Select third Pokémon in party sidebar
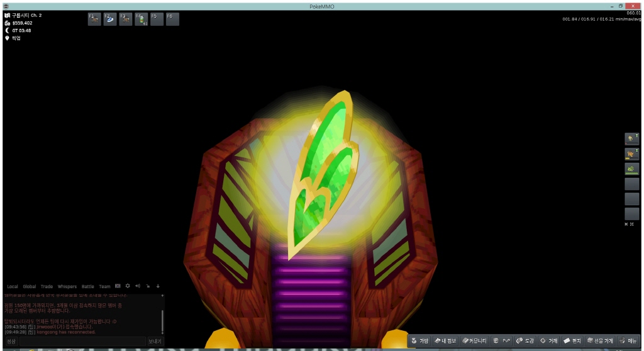Viewport: 644px width, 351px height. [631, 169]
